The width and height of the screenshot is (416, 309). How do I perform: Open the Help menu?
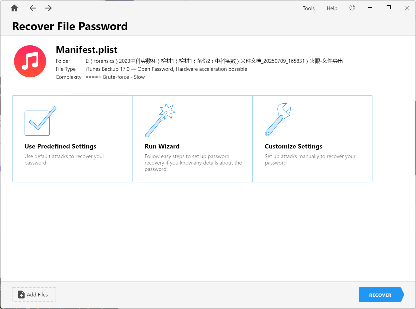click(x=332, y=8)
